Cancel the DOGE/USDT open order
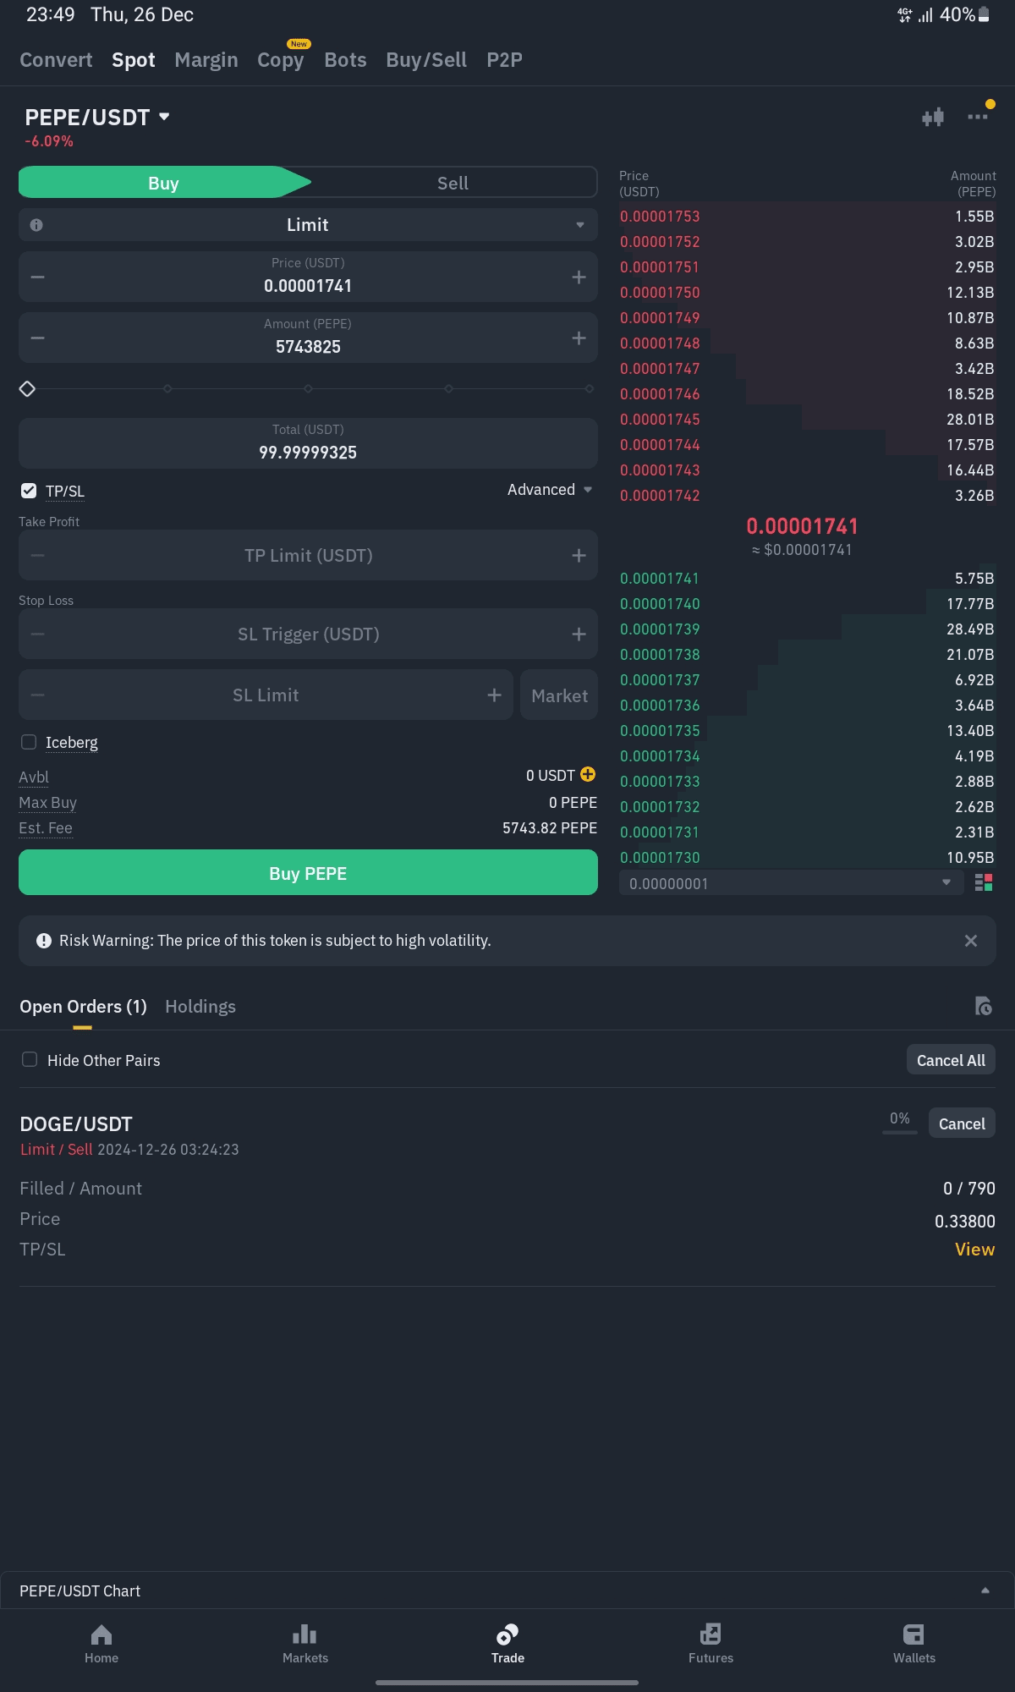The height and width of the screenshot is (1692, 1015). pos(962,1123)
